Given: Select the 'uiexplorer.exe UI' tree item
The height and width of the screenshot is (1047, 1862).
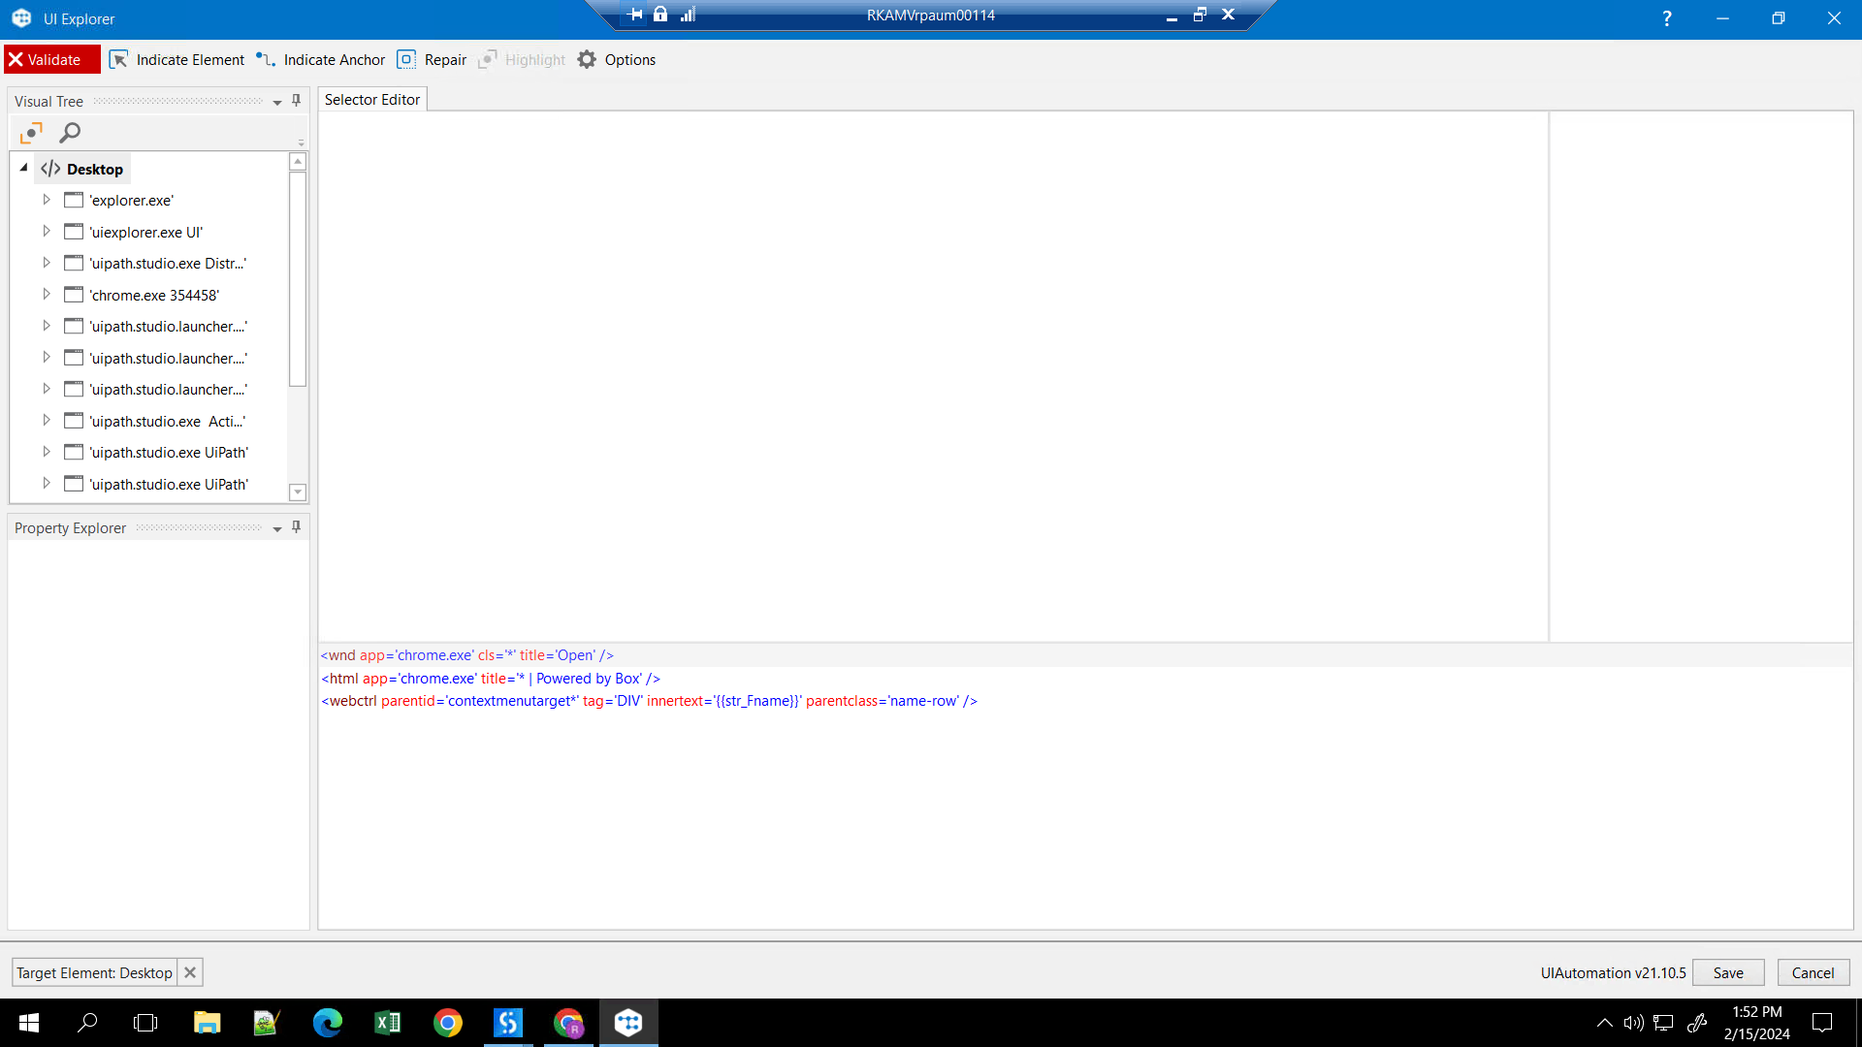Looking at the screenshot, I should 145,233.
